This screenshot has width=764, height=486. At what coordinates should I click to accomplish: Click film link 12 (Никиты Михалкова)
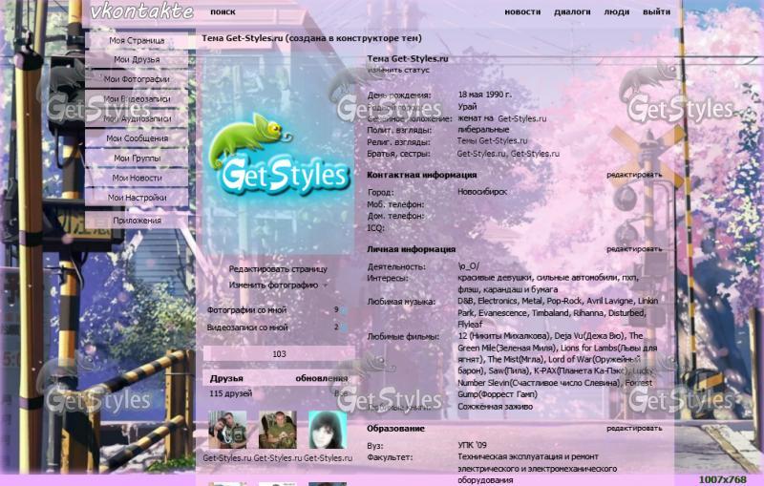coord(504,336)
